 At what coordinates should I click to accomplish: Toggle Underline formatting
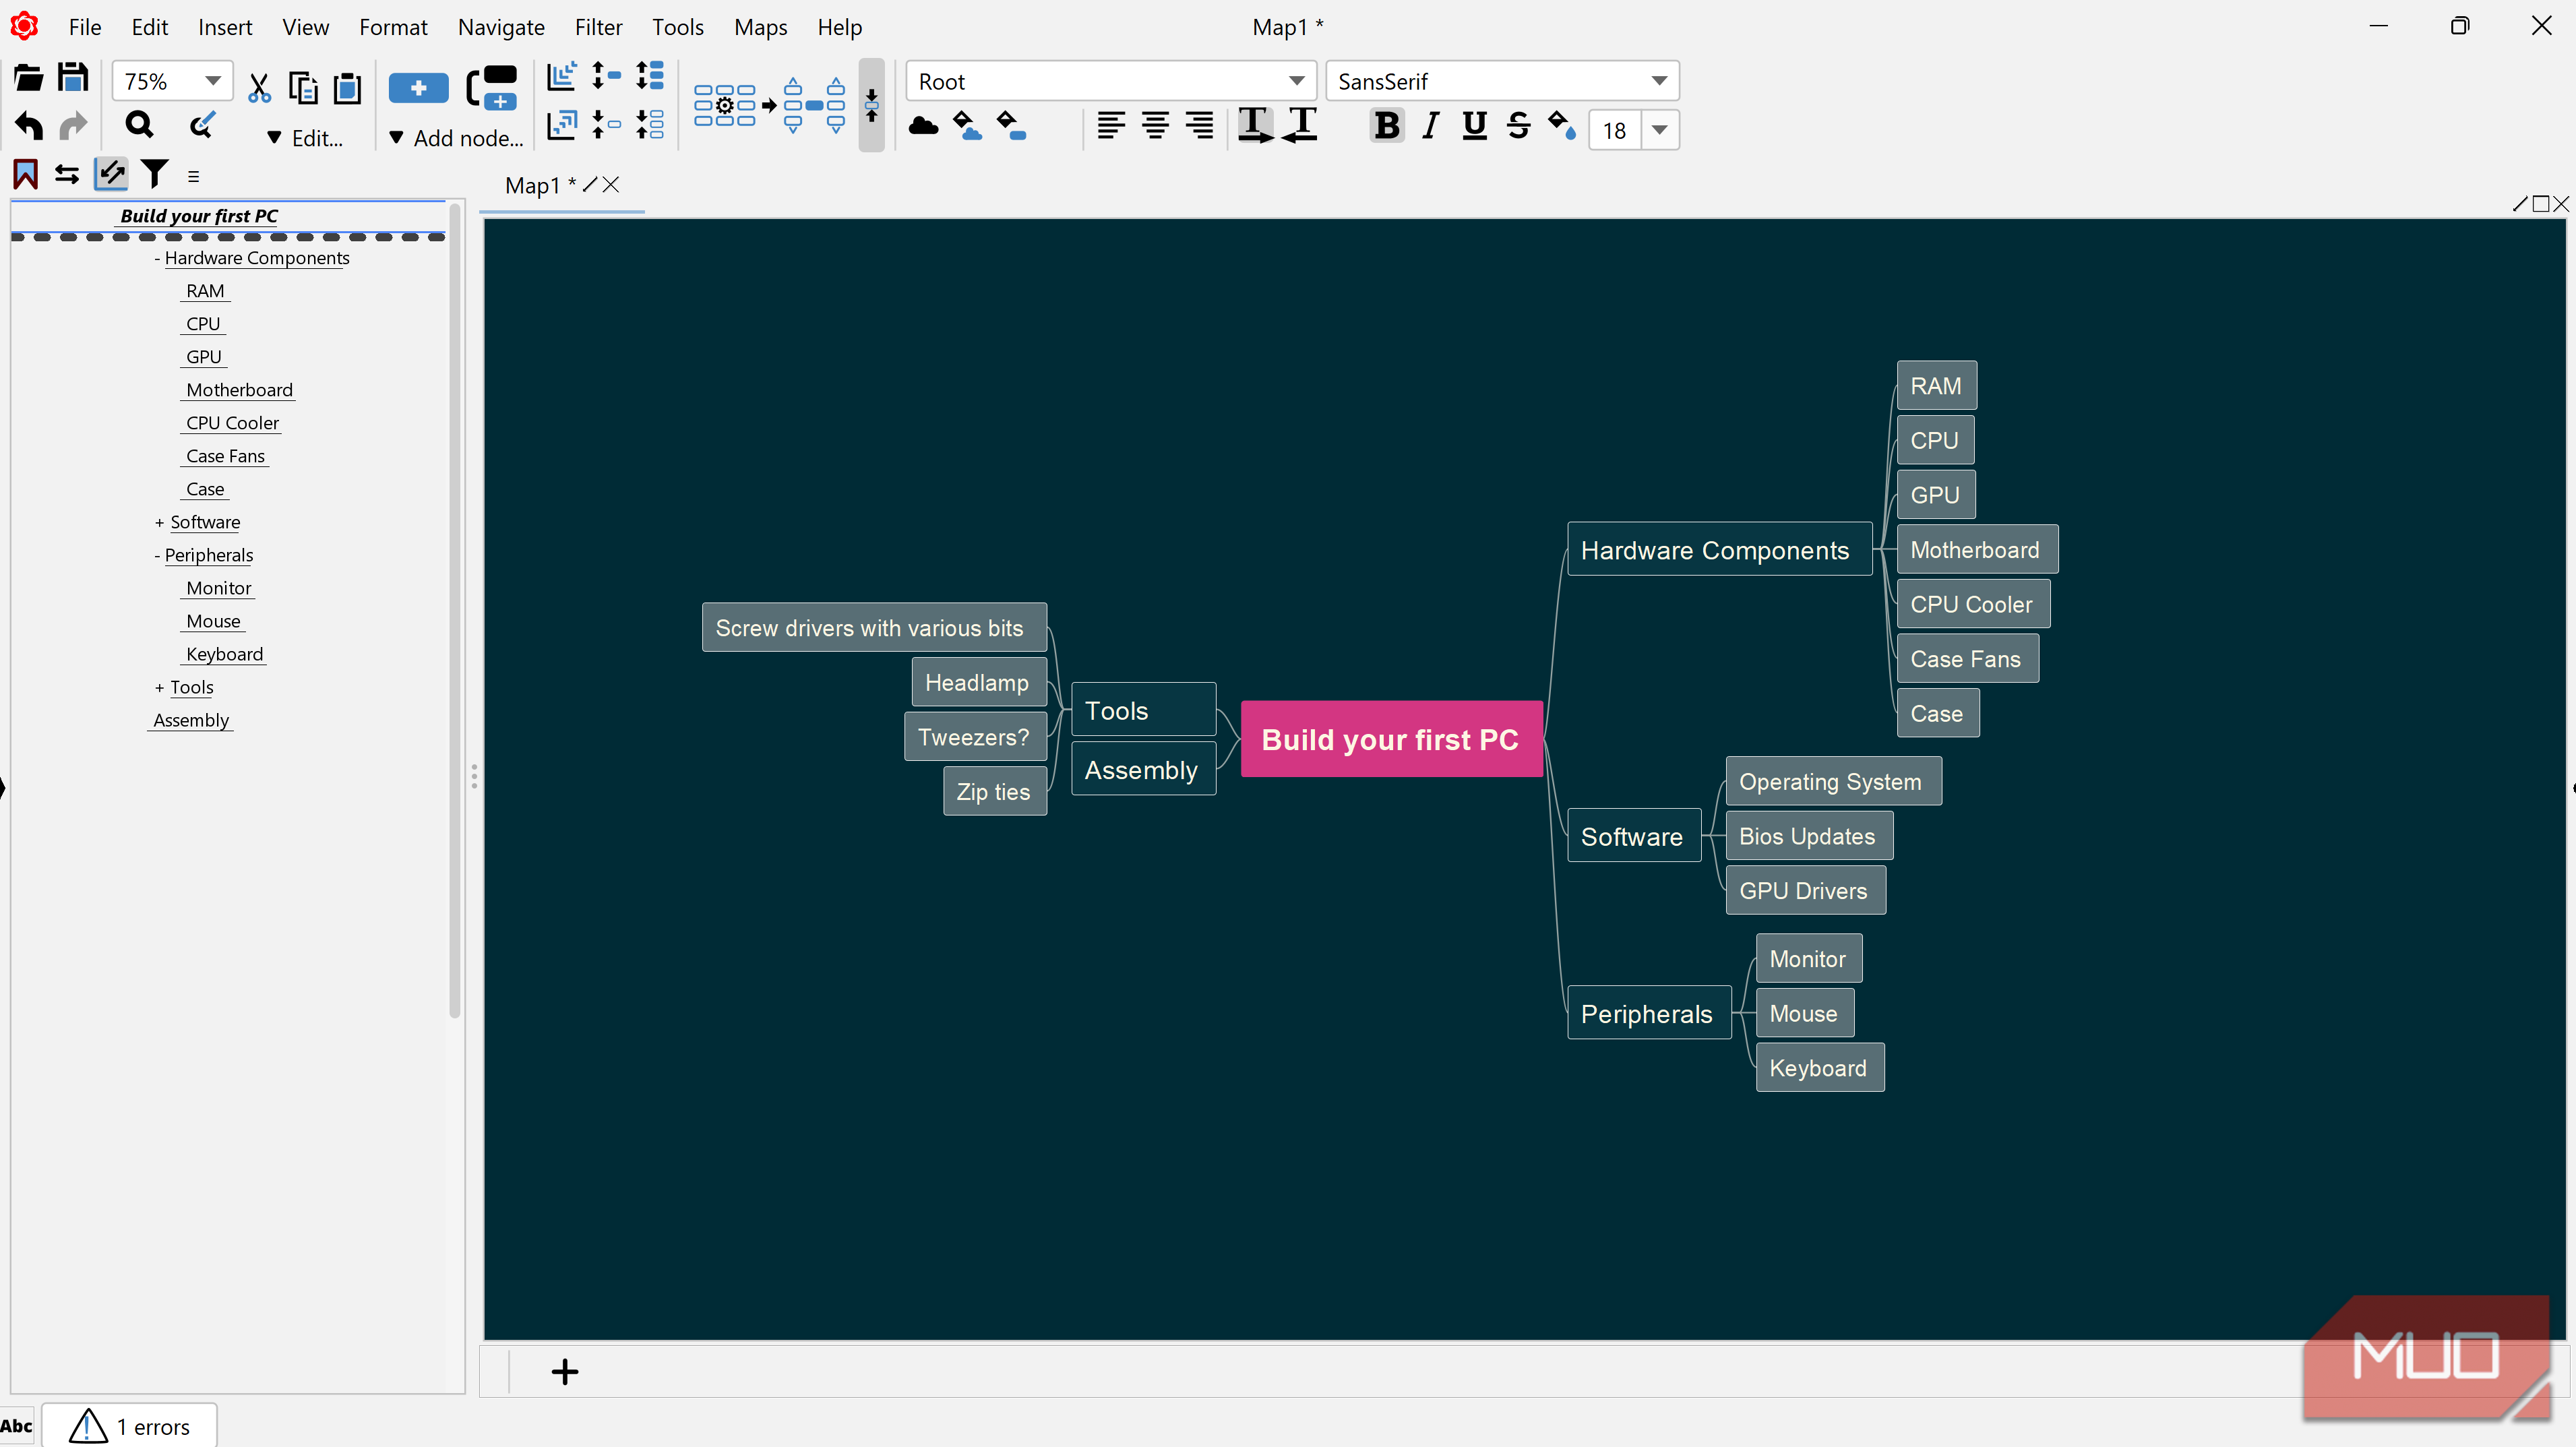(1474, 126)
